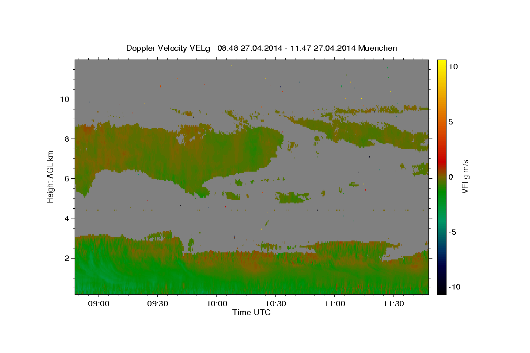Click the 09:30 time tick label

coord(157,304)
